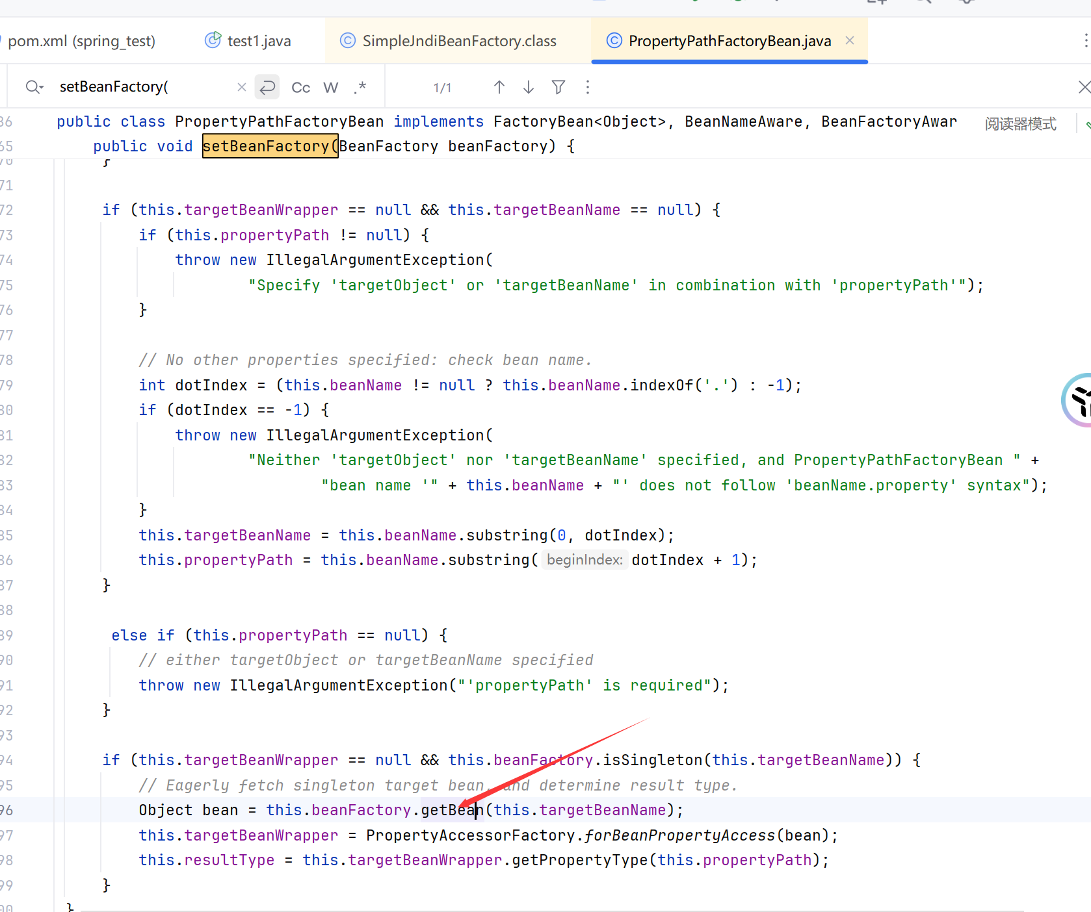Open search history dropdown magnifier

coord(34,87)
